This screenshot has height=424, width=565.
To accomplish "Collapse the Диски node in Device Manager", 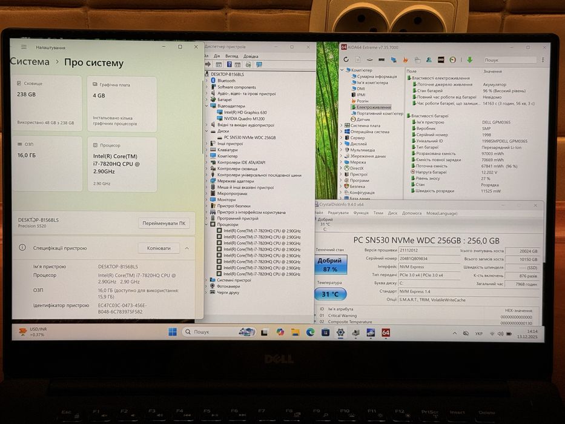I will (x=207, y=131).
